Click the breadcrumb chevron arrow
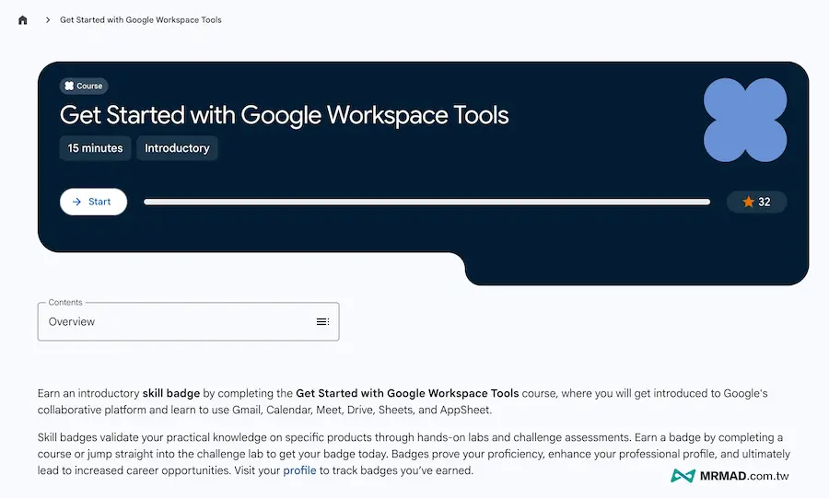The width and height of the screenshot is (829, 498). coord(48,20)
